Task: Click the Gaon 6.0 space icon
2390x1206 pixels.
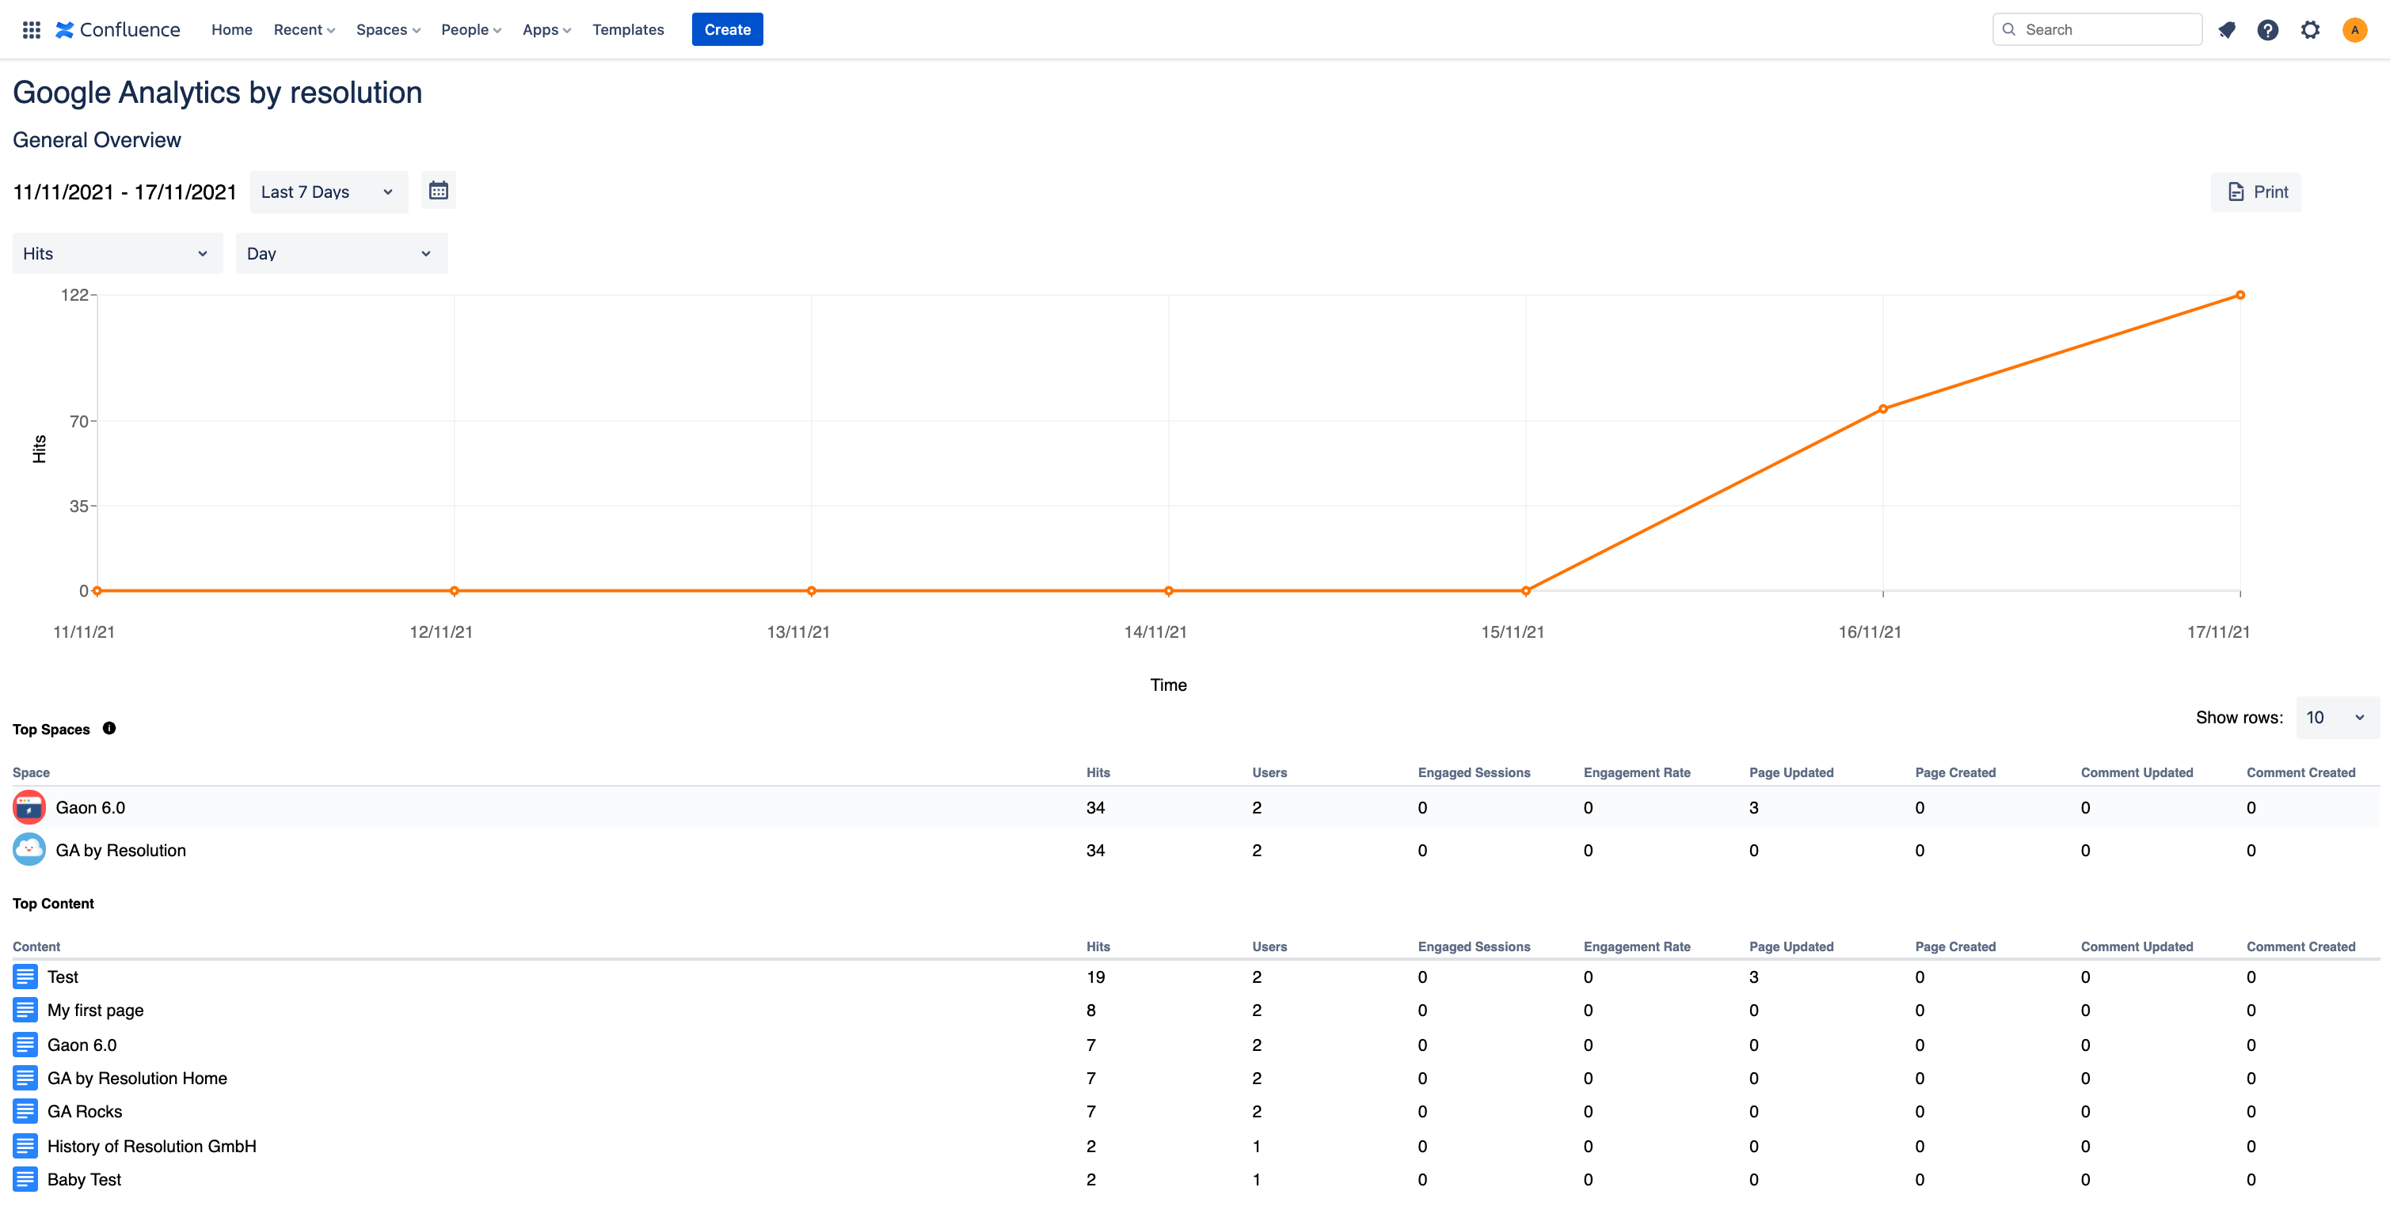Action: (x=29, y=806)
